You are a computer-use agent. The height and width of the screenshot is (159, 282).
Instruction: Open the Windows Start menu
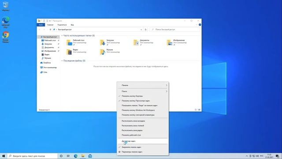4,156
